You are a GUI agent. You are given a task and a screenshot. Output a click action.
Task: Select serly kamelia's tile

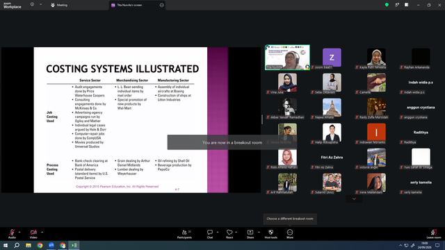[x=421, y=182]
